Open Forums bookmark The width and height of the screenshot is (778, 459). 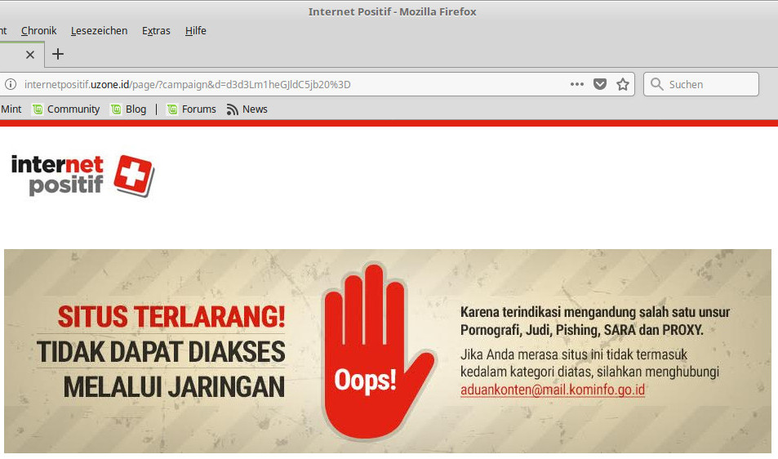[192, 109]
